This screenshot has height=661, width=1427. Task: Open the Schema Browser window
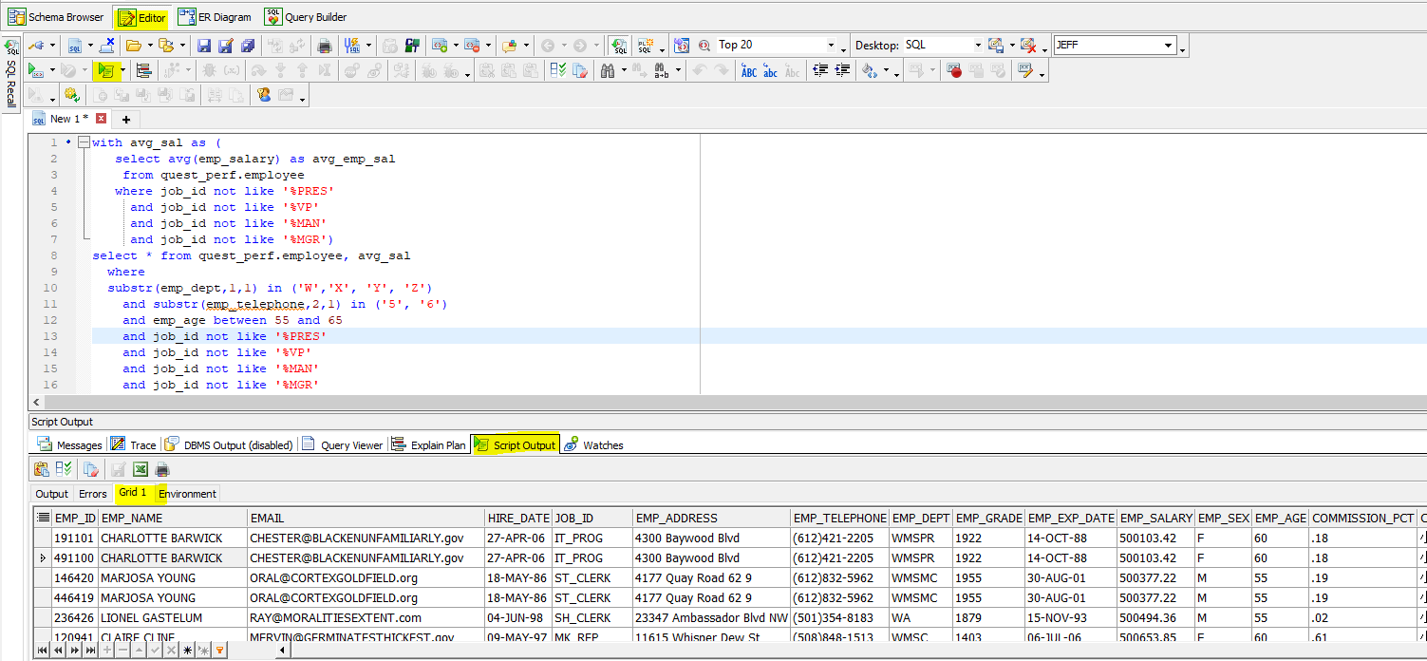(56, 17)
